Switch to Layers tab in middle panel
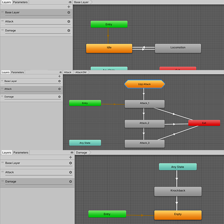224x224 pixels. 6,72
